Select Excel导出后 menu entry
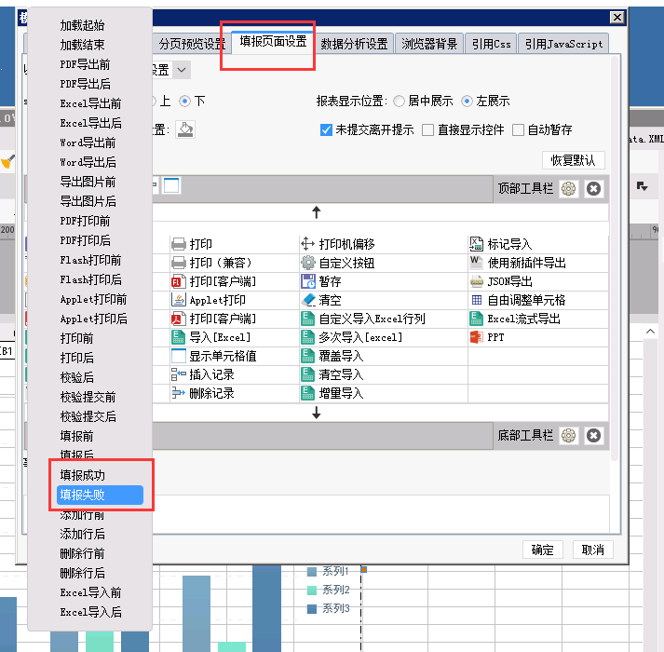 89,123
